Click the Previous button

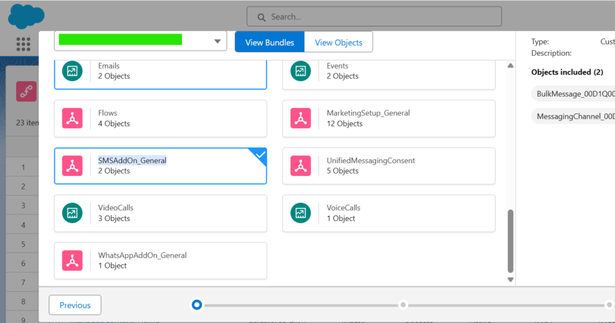[x=75, y=305]
